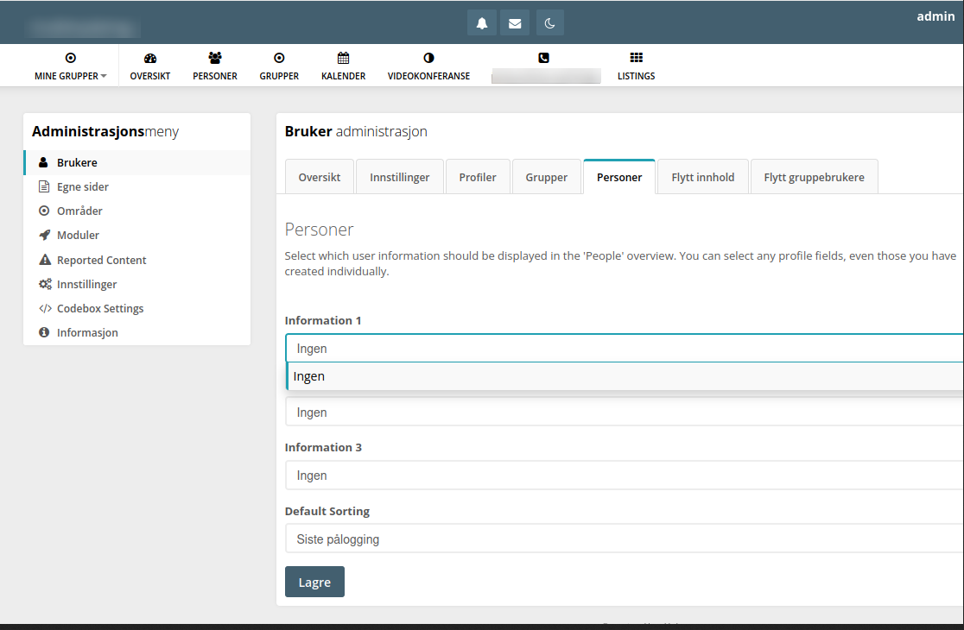Open the Default Sorting dropdown
Screen dimensions: 964x630
tap(624, 539)
